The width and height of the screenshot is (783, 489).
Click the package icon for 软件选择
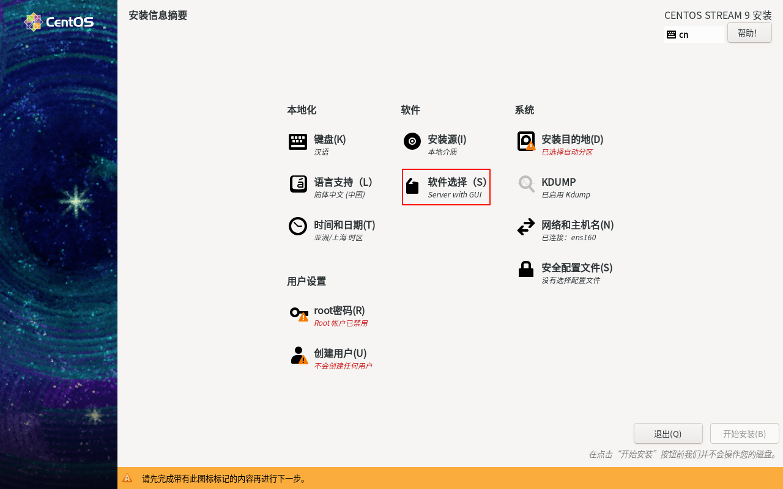point(412,186)
